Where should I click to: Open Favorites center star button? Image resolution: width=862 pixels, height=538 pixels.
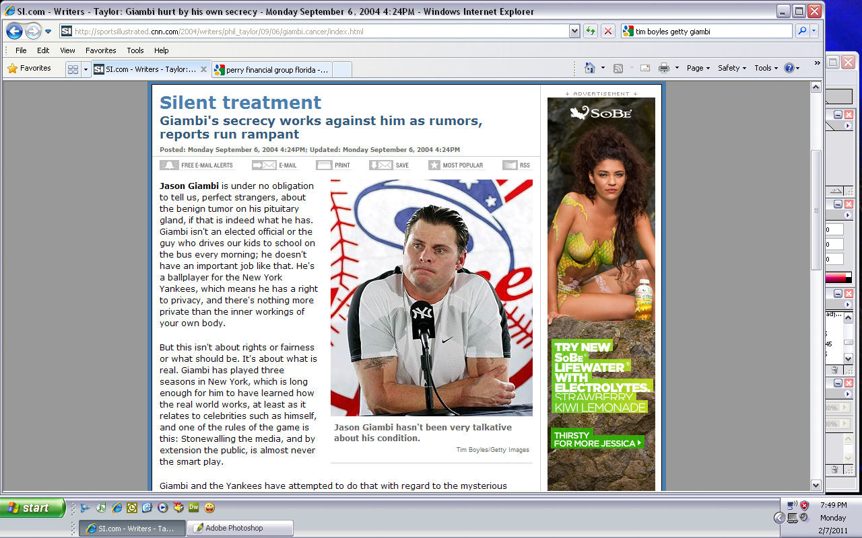tap(30, 68)
